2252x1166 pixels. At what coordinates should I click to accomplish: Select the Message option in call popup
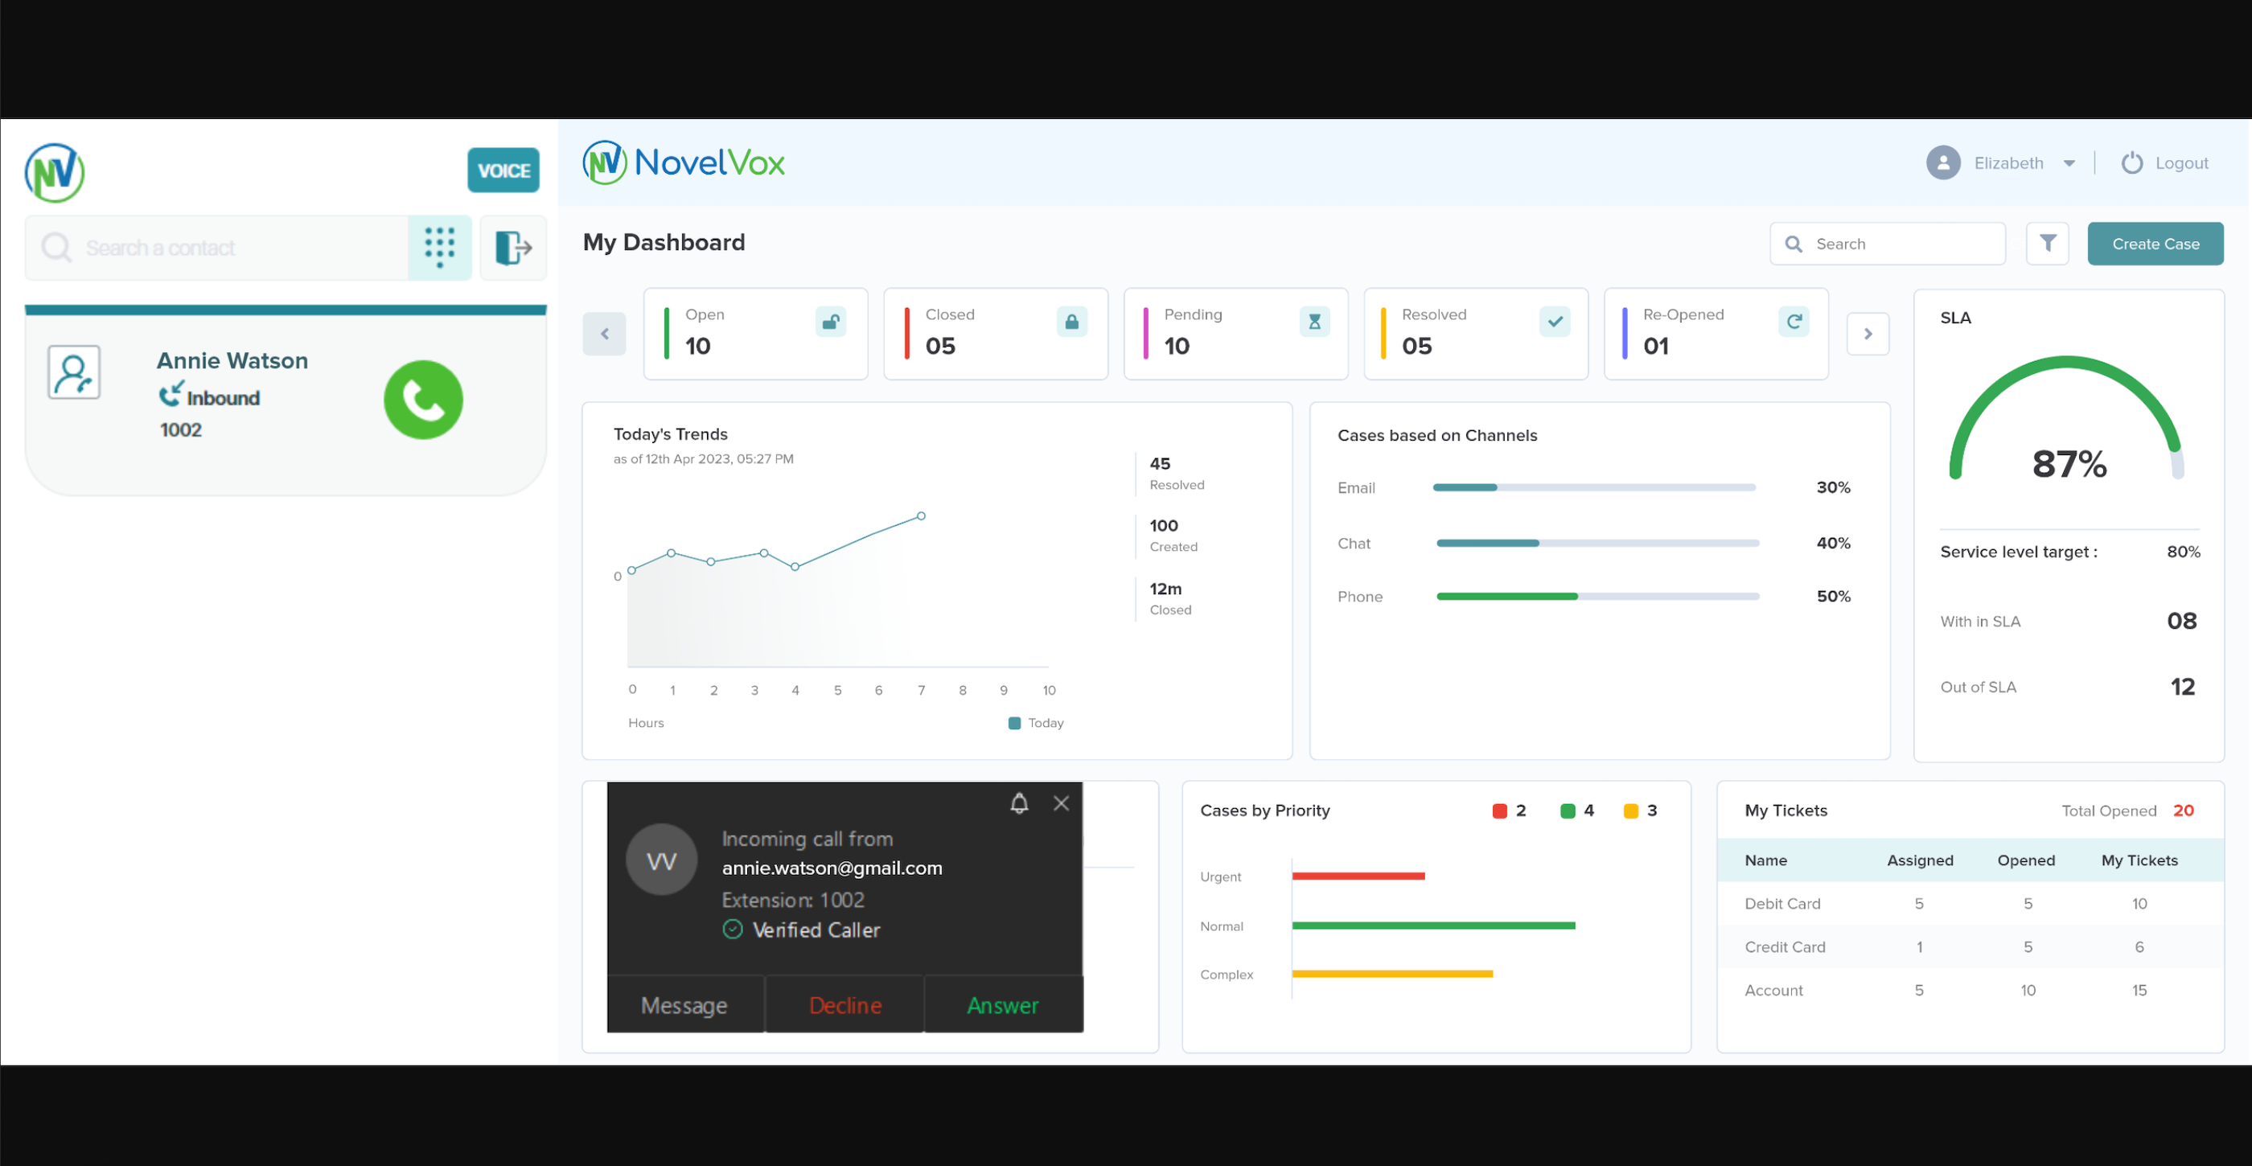684,1005
